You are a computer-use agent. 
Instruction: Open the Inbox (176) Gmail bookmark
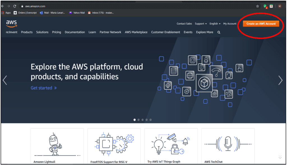(101, 13)
